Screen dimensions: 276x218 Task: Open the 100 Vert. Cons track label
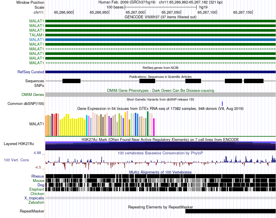pyautogui.click(x=16, y=160)
